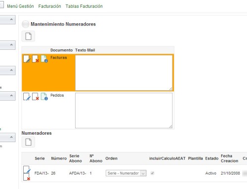Select the AFDA/13- serie abono cell

point(78,173)
